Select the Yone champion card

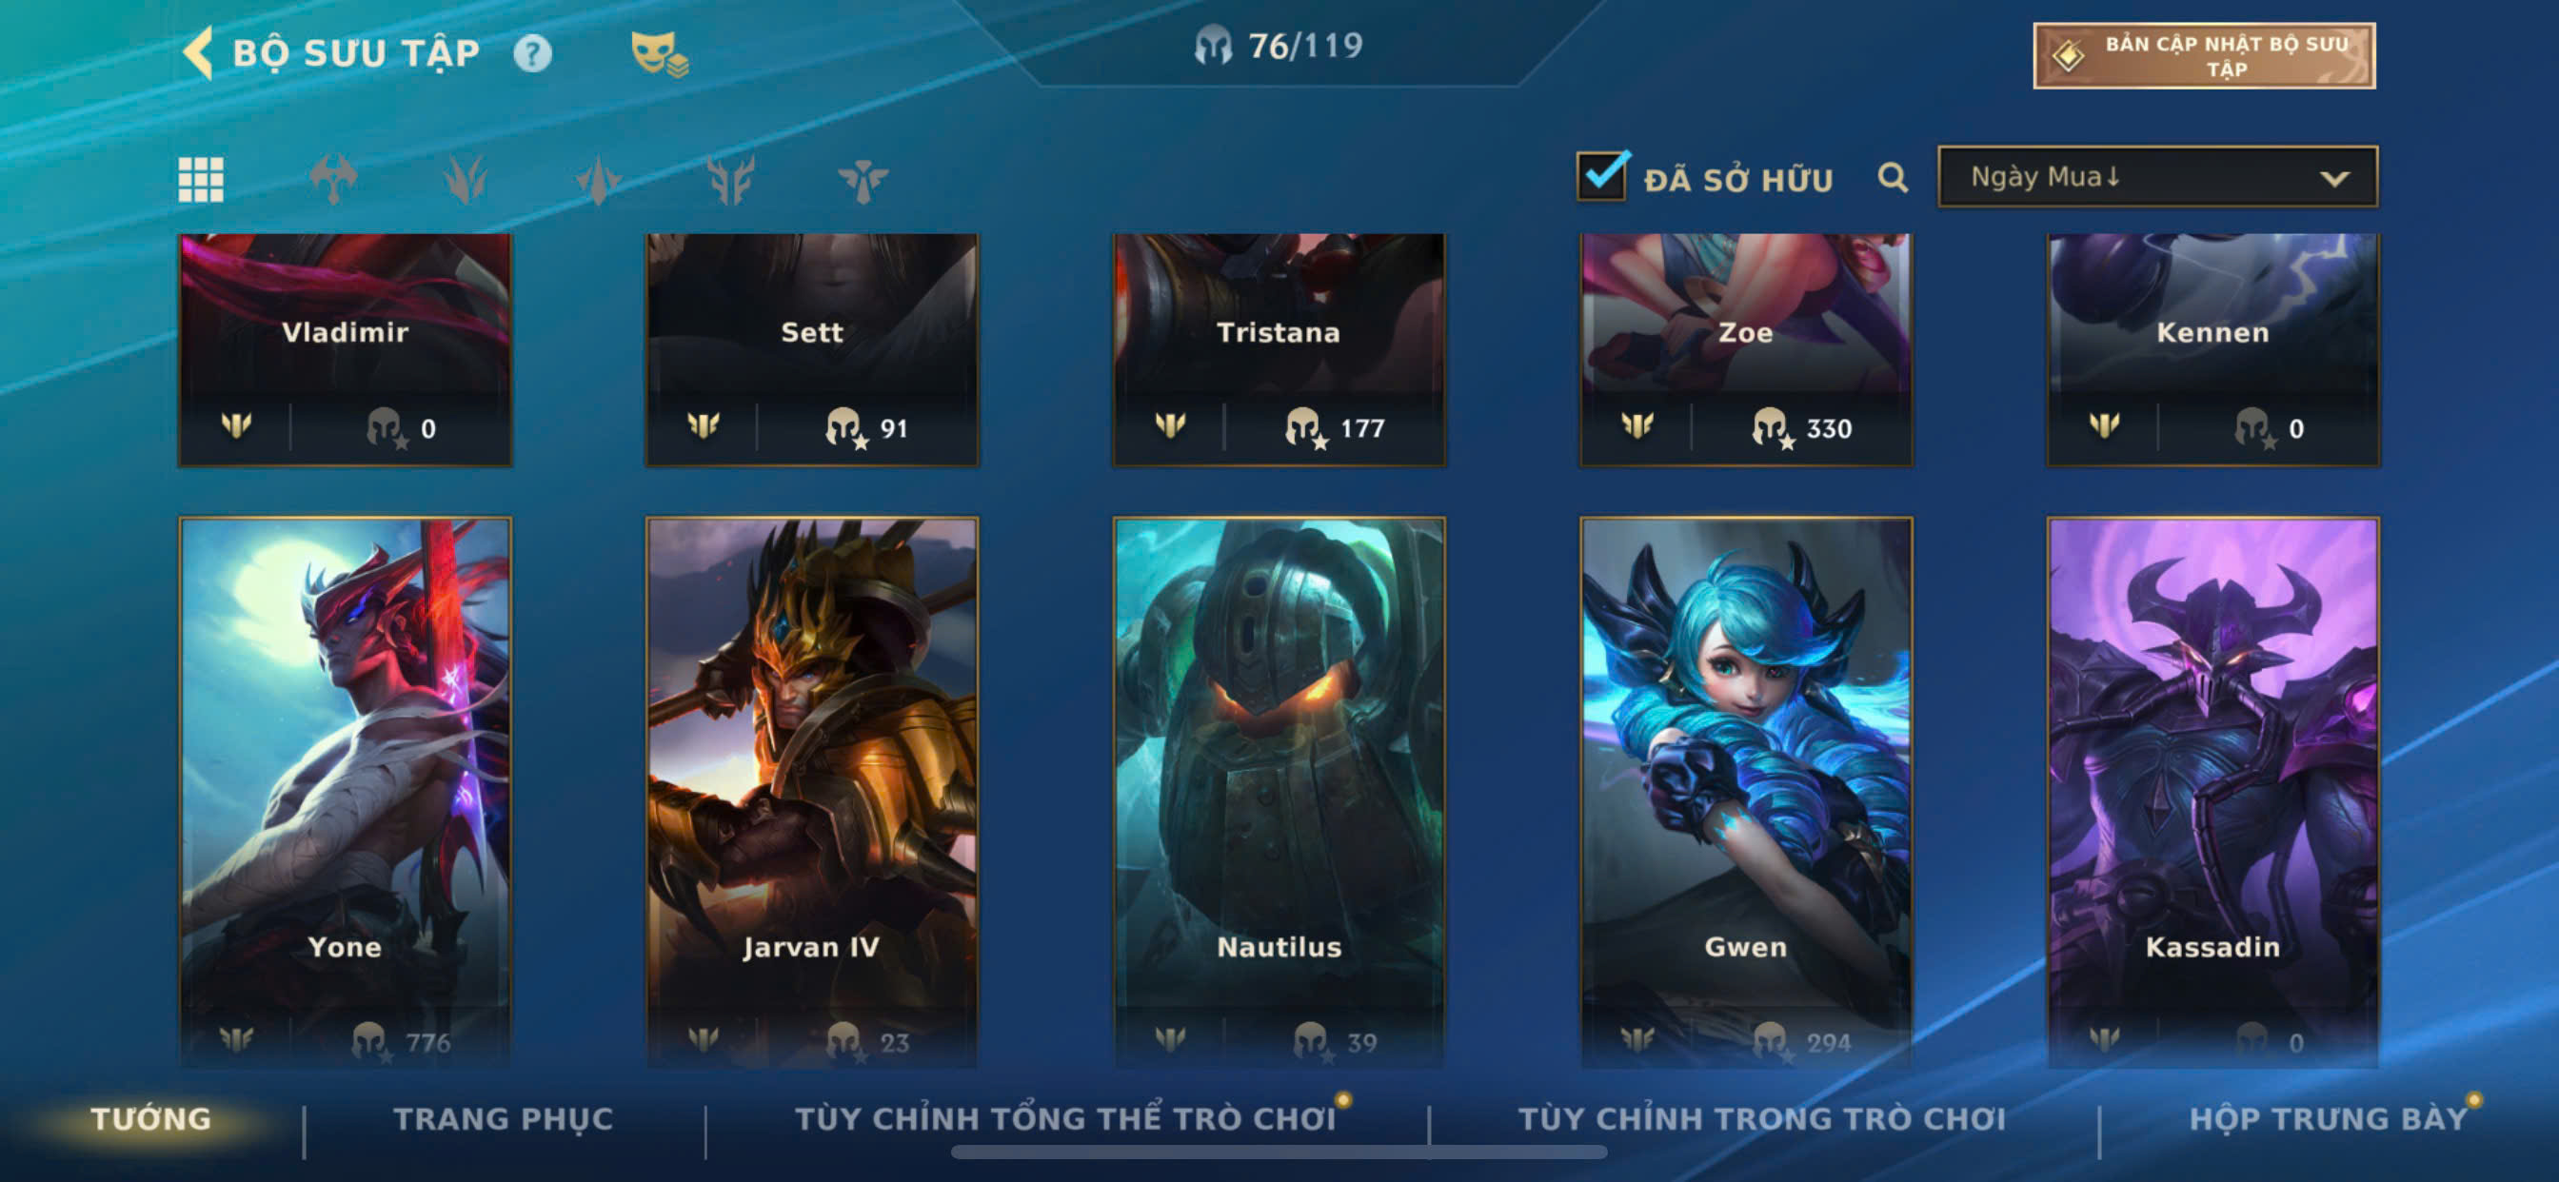(x=346, y=792)
